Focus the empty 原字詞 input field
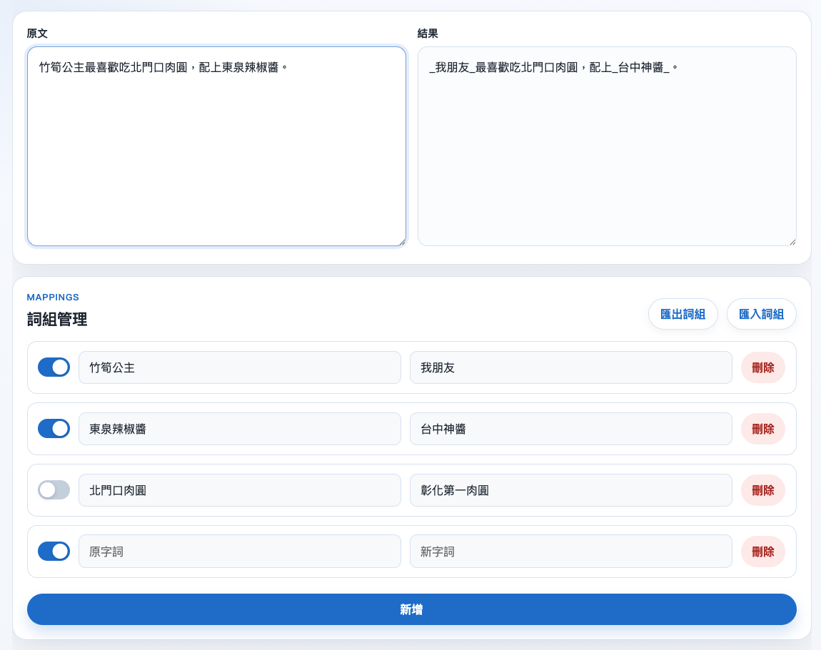This screenshot has width=821, height=650. (x=239, y=551)
